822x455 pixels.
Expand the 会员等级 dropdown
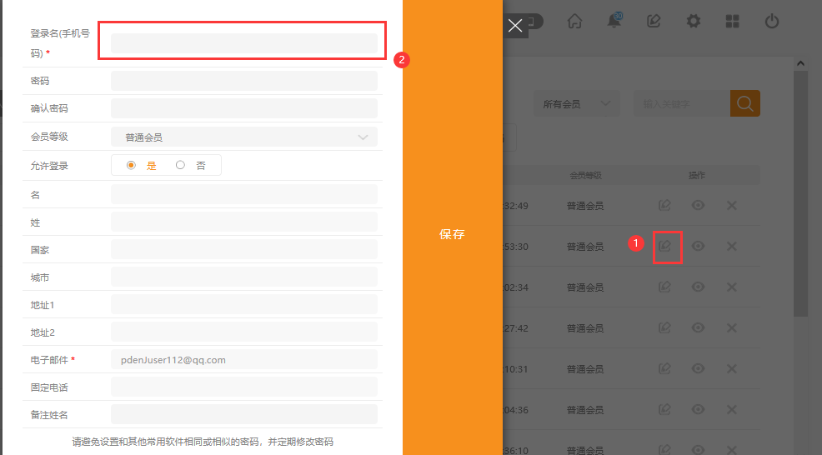tap(243, 137)
